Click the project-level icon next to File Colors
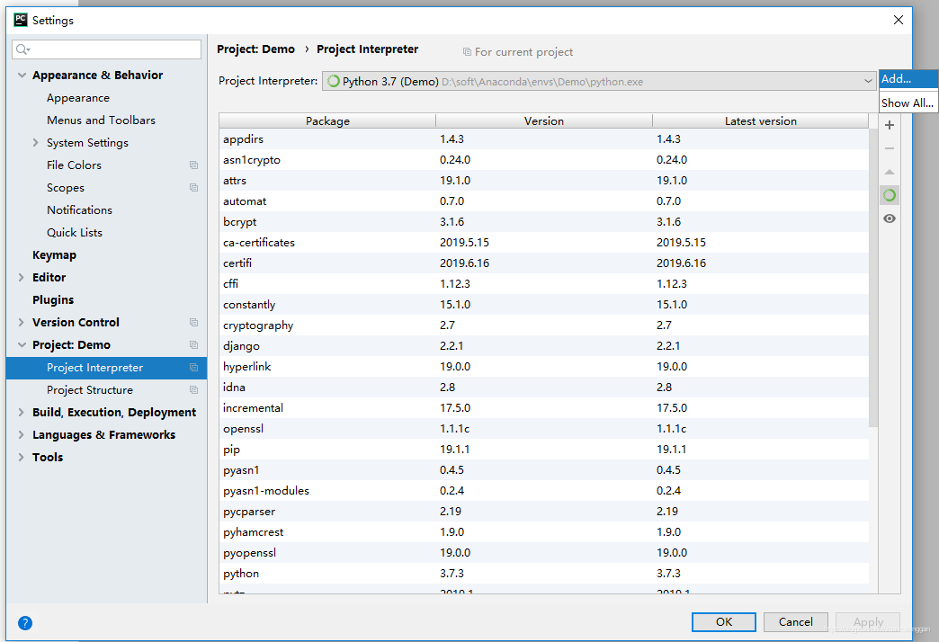This screenshot has height=642, width=939. (193, 165)
